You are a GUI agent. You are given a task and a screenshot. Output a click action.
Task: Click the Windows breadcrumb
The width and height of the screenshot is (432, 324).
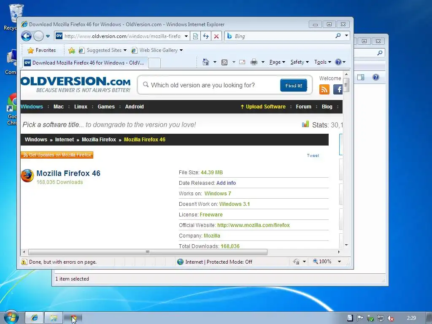pyautogui.click(x=36, y=140)
